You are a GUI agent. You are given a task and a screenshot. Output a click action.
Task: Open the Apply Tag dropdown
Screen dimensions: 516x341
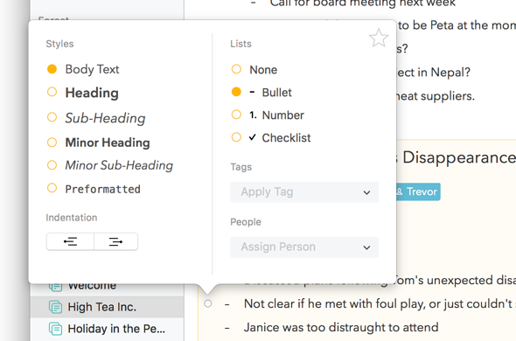pos(304,191)
